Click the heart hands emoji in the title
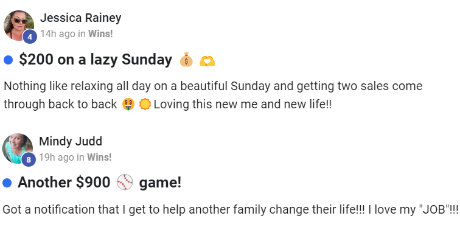 click(x=207, y=60)
